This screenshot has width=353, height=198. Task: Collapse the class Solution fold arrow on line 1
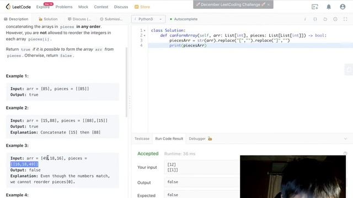pyautogui.click(x=145, y=30)
